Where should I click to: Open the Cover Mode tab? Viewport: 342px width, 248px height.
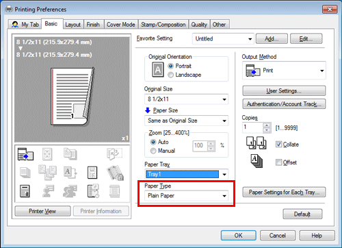click(x=121, y=25)
